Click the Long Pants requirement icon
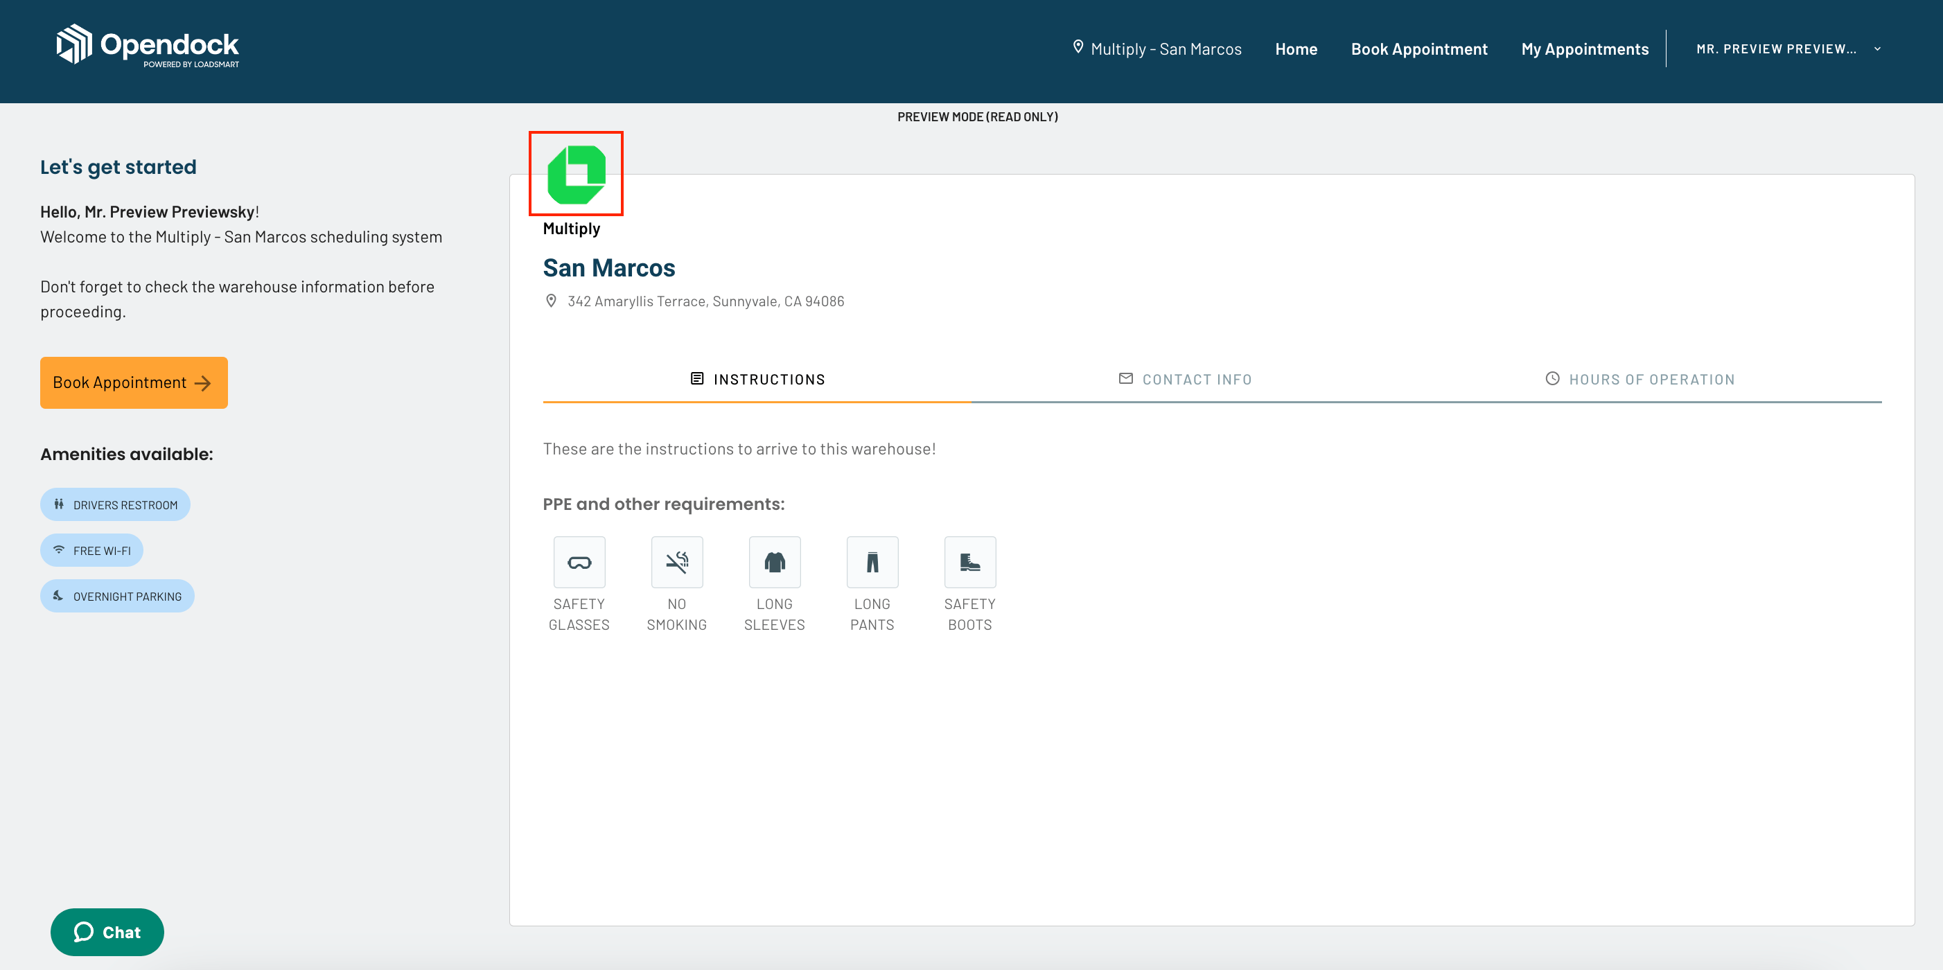The width and height of the screenshot is (1943, 970). [872, 562]
